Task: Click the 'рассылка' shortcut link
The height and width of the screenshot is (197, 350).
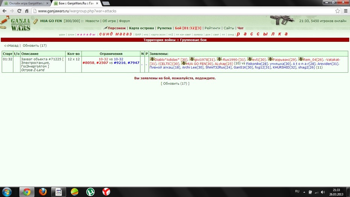Action: (x=262, y=34)
